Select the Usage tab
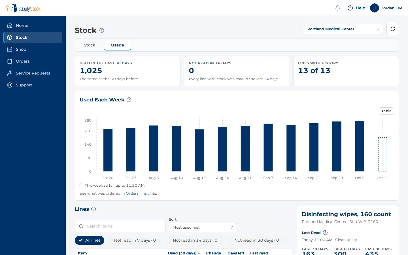This screenshot has width=408, height=255. 118,45
